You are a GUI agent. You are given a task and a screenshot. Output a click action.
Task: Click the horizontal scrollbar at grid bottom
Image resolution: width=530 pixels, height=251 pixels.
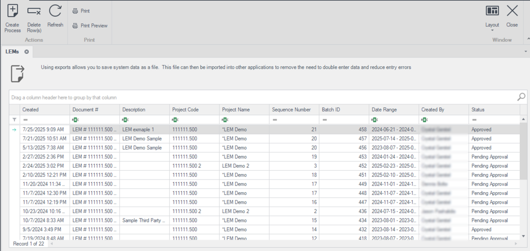pyautogui.click(x=282, y=244)
